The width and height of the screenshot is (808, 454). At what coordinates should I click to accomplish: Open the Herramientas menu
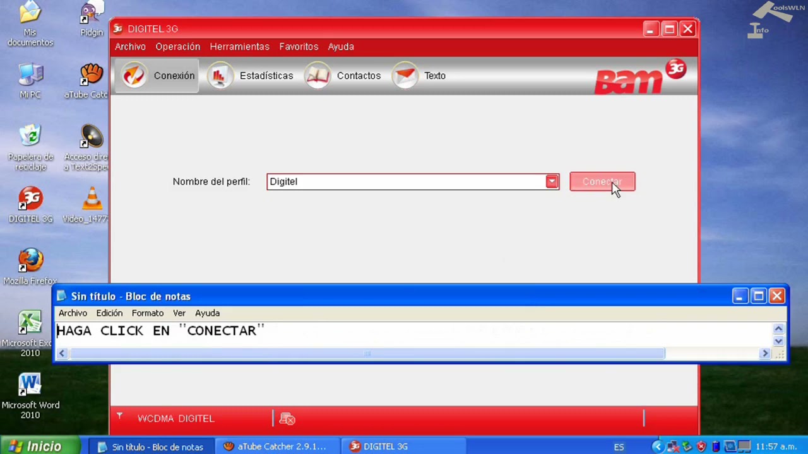[239, 47]
